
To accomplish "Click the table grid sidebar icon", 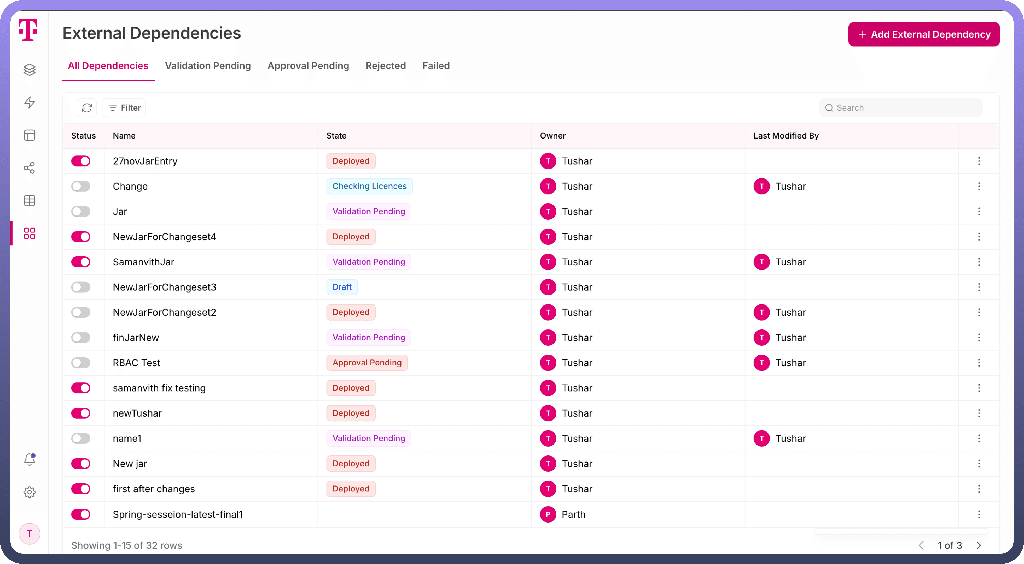I will (x=30, y=201).
